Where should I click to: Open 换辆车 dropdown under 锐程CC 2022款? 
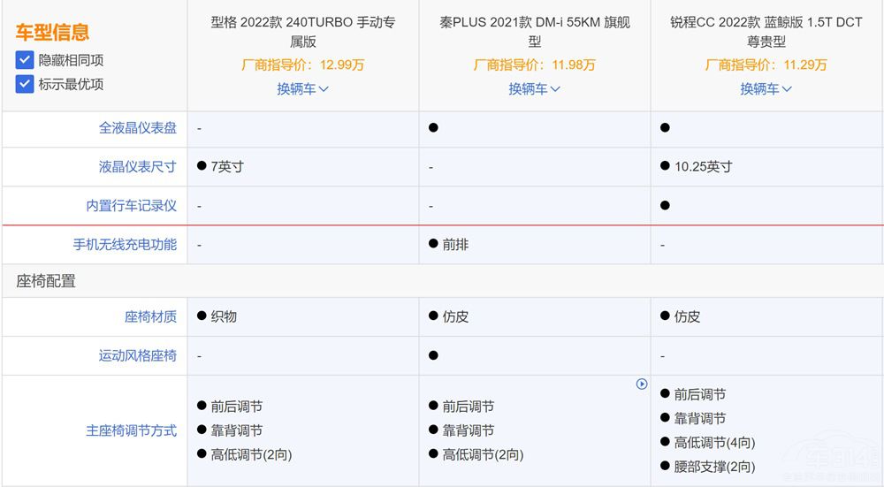[766, 88]
